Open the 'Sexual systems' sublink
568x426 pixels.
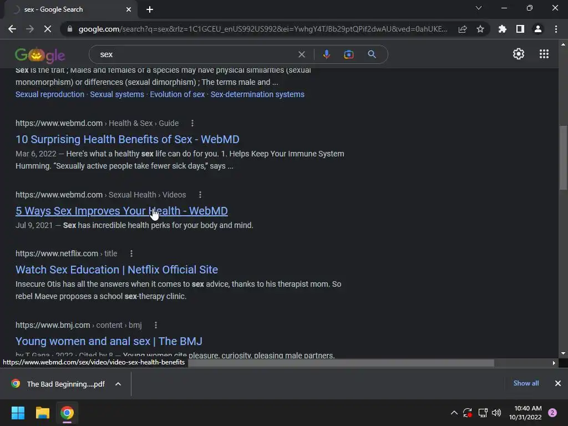[117, 94]
